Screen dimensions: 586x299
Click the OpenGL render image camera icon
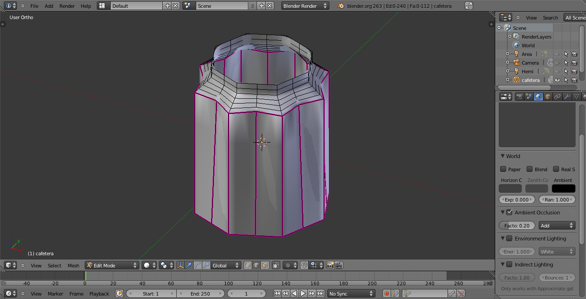330,265
